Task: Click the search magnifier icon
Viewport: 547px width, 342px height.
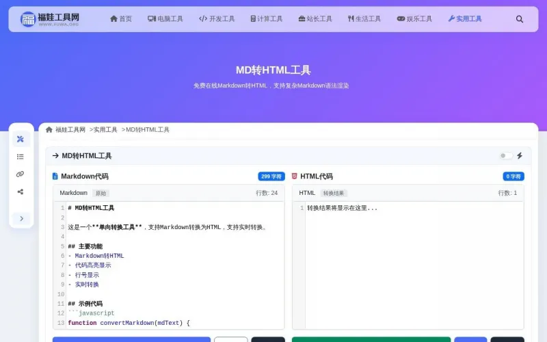Action: 520,19
